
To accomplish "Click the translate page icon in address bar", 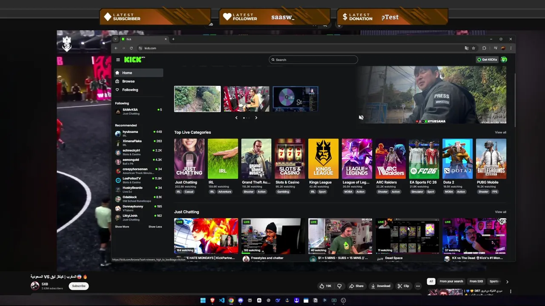I will [x=467, y=48].
